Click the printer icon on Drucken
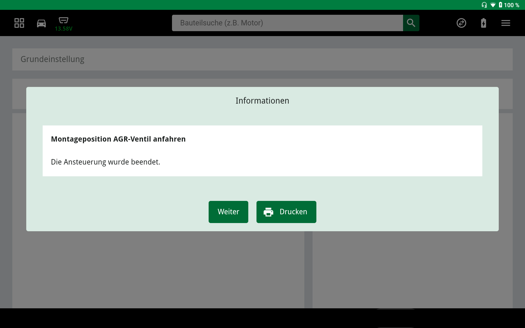 pyautogui.click(x=268, y=212)
